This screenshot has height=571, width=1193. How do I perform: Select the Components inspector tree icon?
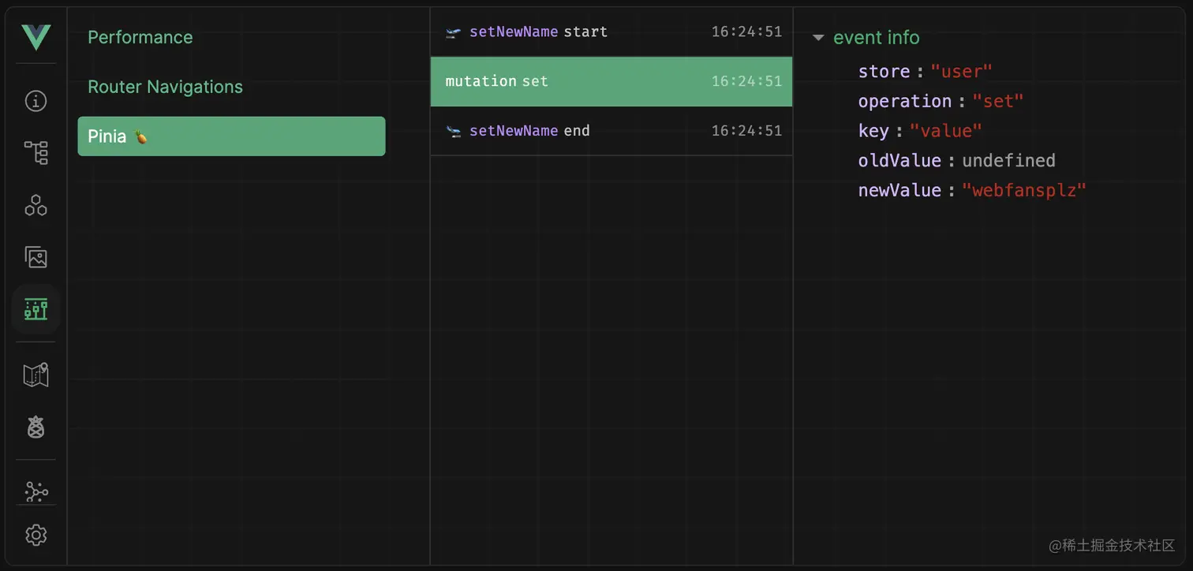click(36, 152)
